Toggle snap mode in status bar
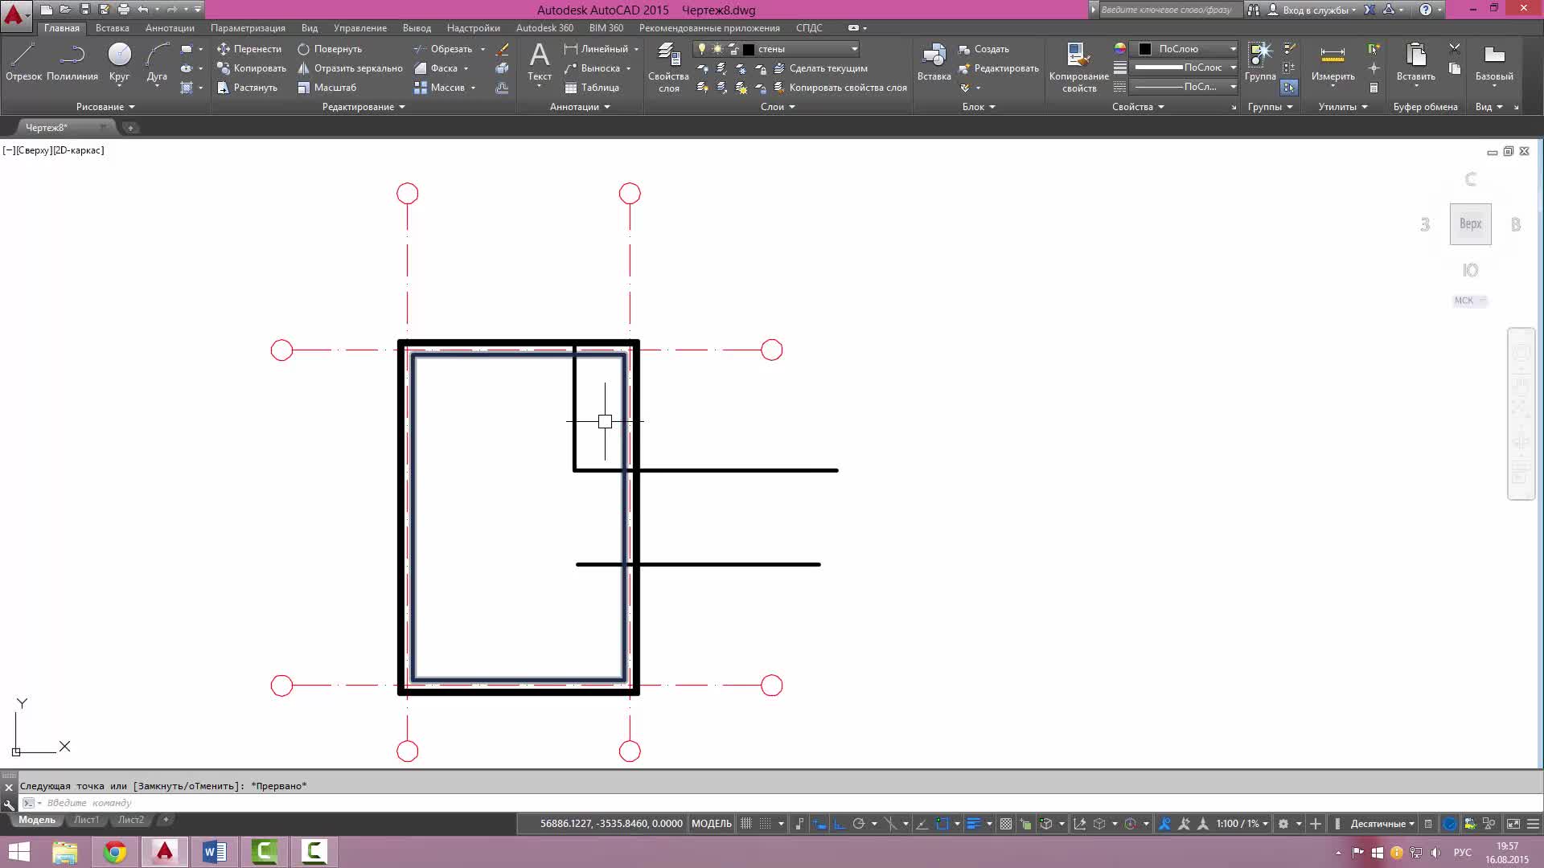This screenshot has width=1544, height=868. pyautogui.click(x=766, y=824)
